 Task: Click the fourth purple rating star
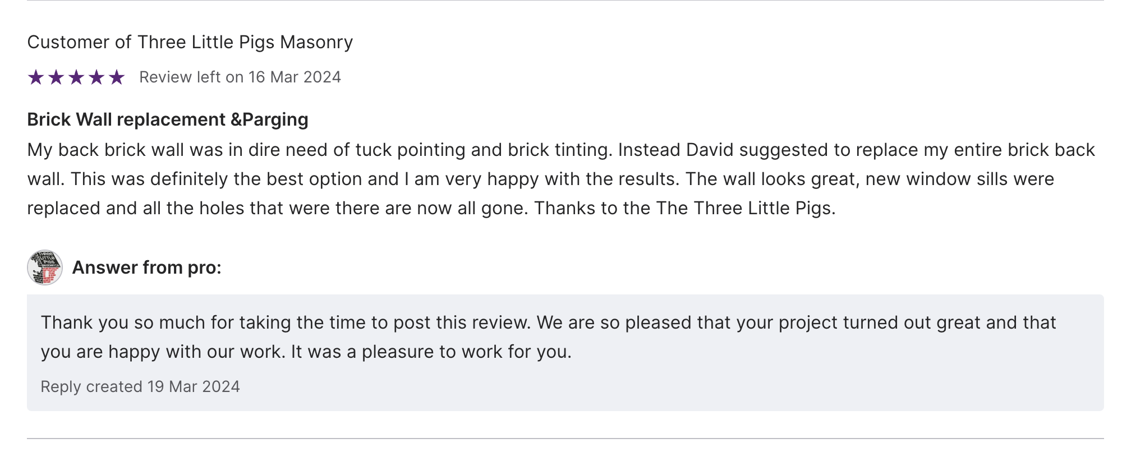point(96,77)
